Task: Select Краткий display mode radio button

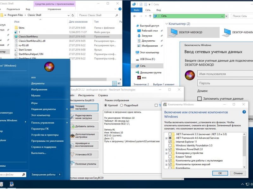Action: tap(106, 105)
